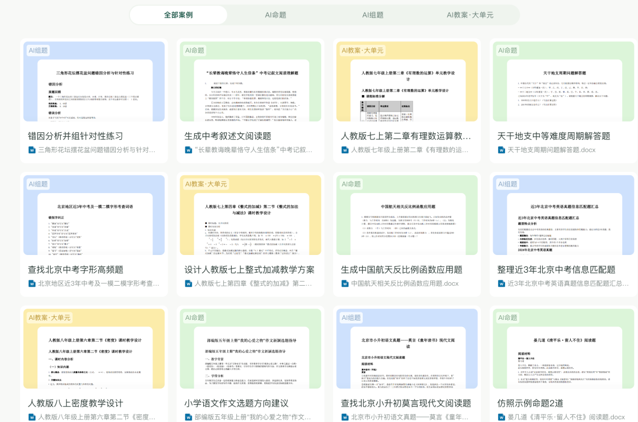Open the 查找北京小升初莫言现代文阅读题 case
The height and width of the screenshot is (422, 638).
(x=407, y=403)
